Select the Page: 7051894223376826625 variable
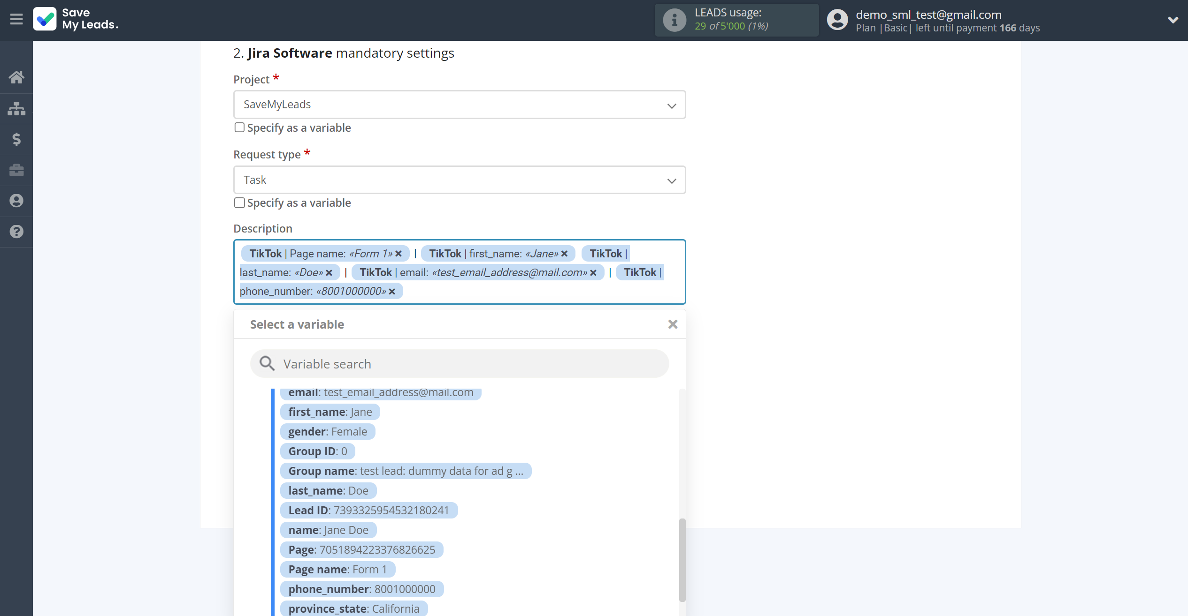The width and height of the screenshot is (1188, 616). (362, 550)
